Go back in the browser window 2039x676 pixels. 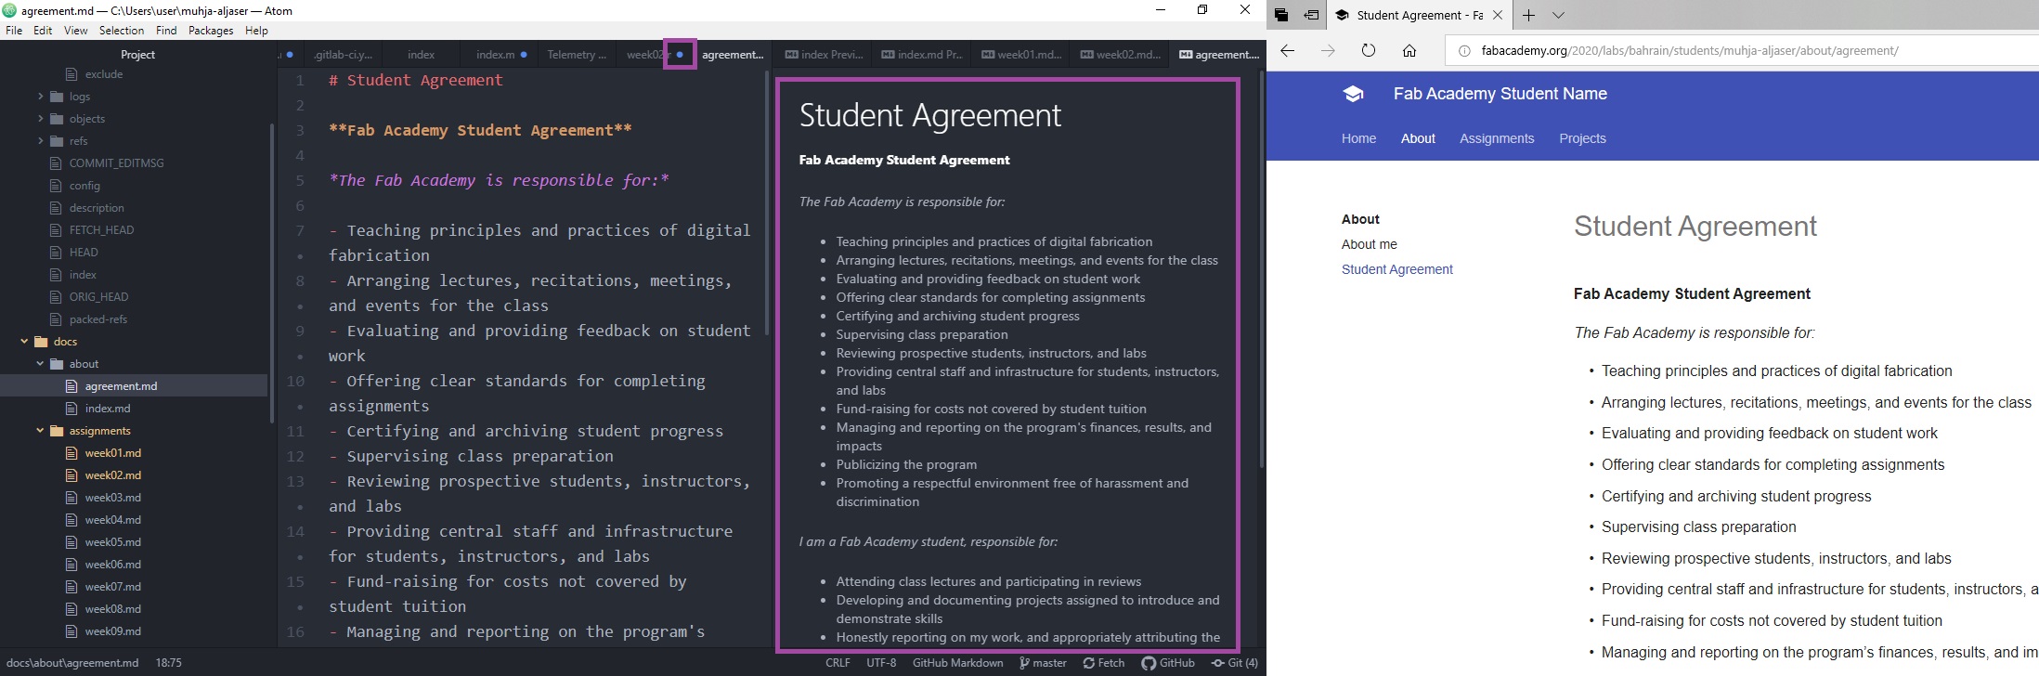coord(1287,51)
